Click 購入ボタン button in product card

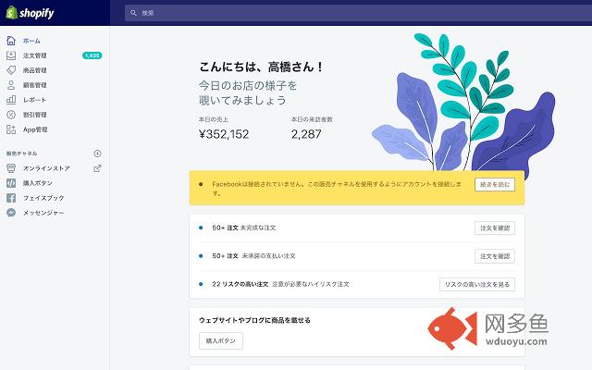pos(221,341)
